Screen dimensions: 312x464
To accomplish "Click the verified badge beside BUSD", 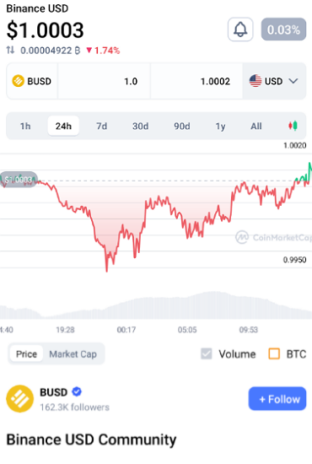I will pos(77,391).
